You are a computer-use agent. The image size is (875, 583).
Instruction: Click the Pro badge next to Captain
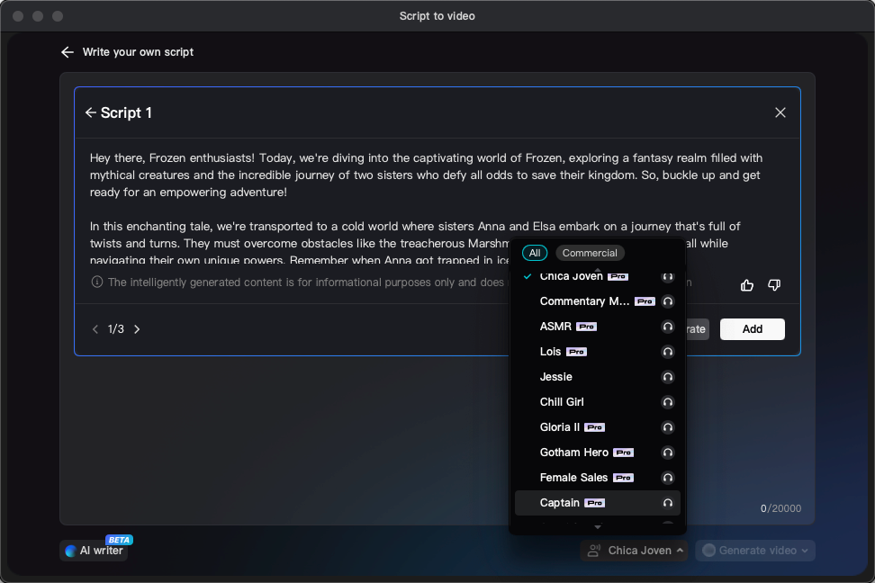tap(594, 503)
